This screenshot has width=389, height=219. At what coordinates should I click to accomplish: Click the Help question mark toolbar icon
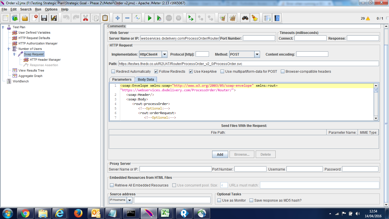(277, 18)
